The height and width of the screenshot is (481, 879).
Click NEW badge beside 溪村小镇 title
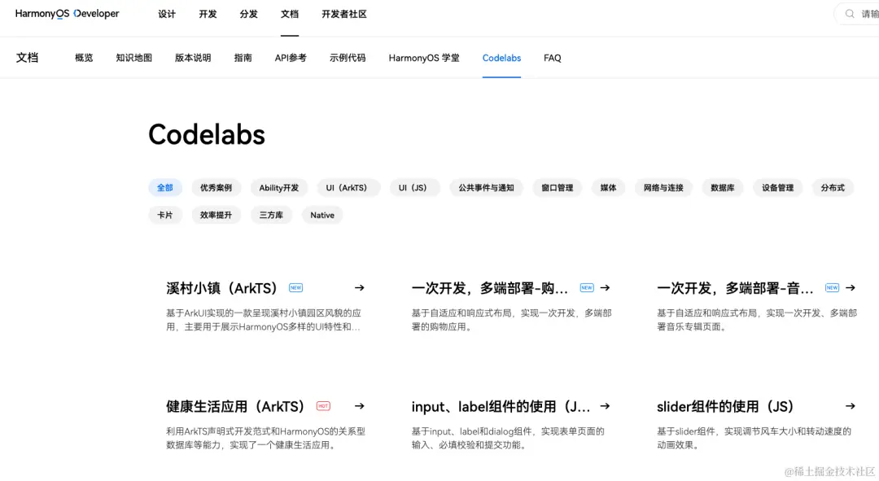coord(295,287)
